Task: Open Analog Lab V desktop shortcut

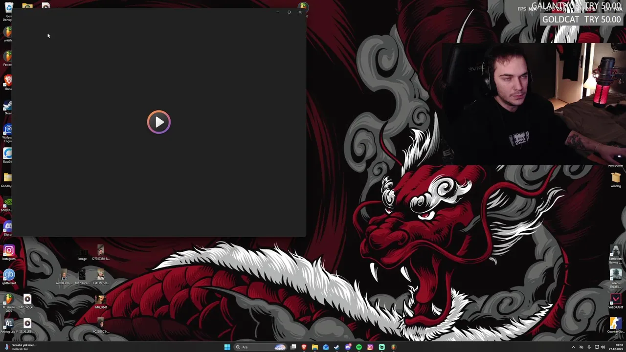Action: click(9, 326)
